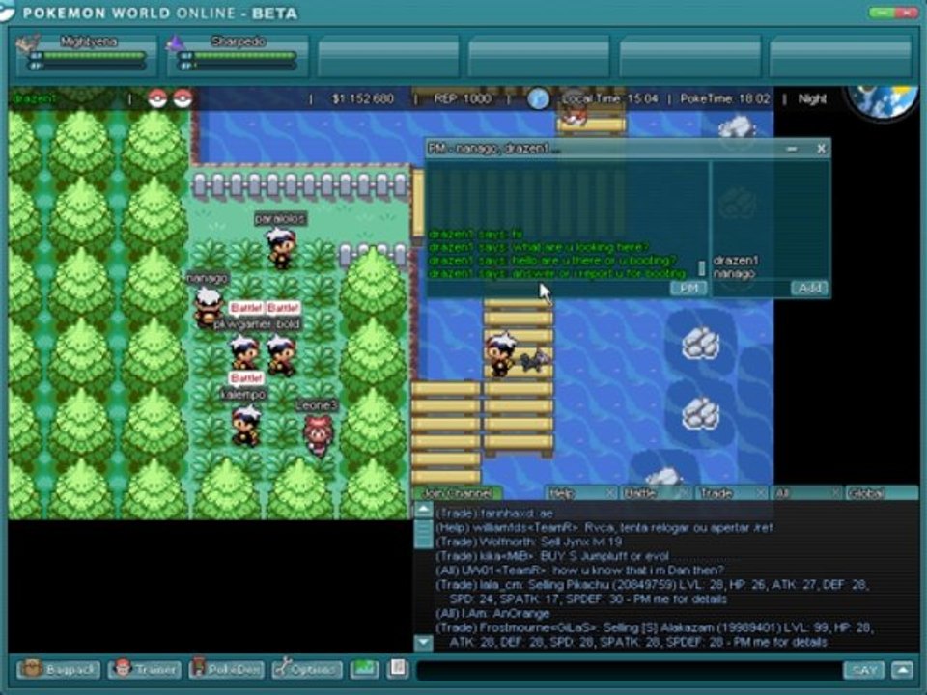Open the PokeDex window
Image resolution: width=927 pixels, height=695 pixels.
[226, 669]
